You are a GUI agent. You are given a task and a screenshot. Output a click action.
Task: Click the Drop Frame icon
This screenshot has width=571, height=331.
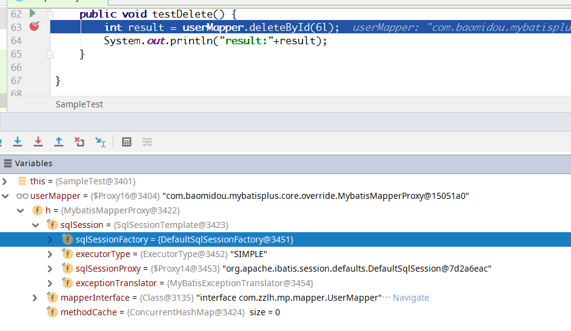pos(79,142)
